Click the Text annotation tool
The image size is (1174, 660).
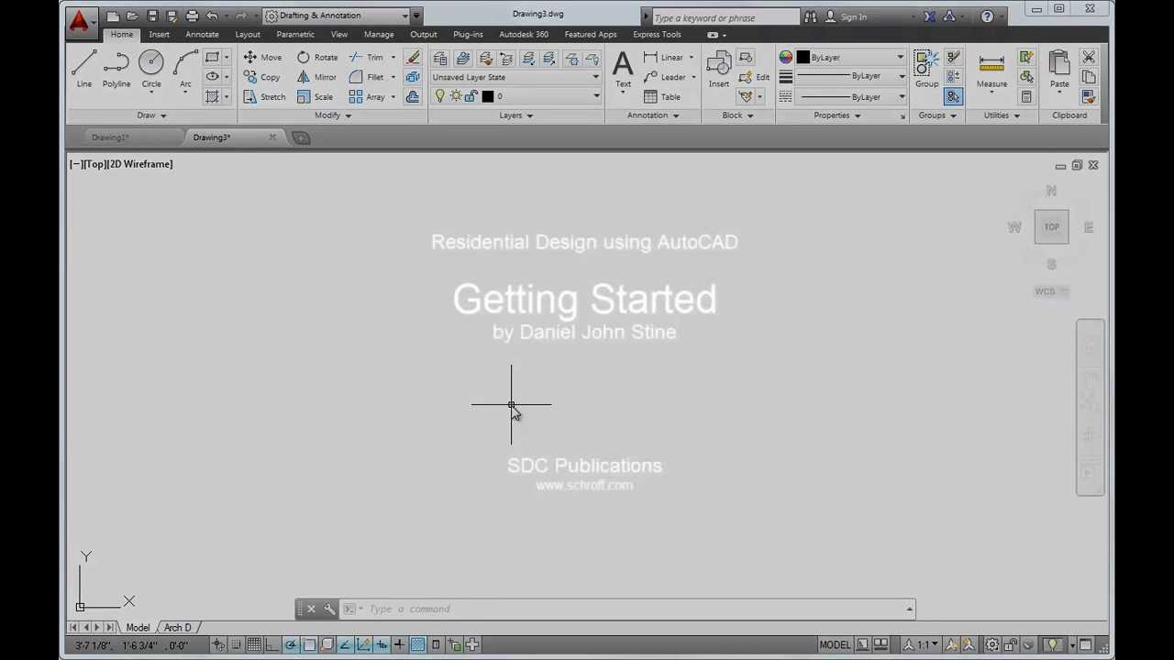(623, 70)
